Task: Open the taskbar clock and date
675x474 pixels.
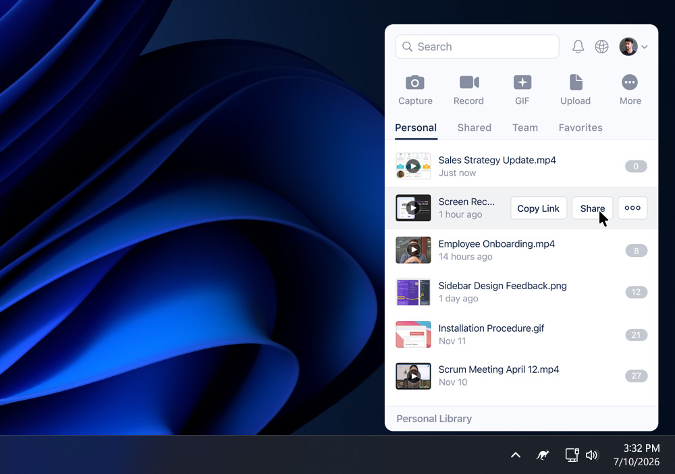Action: tap(637, 455)
